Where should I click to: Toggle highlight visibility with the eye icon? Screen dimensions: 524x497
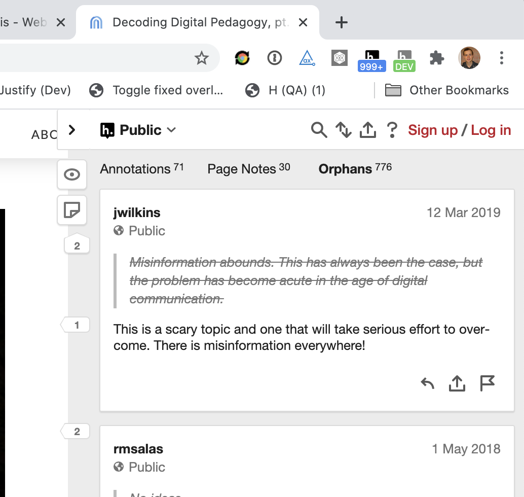coord(72,174)
